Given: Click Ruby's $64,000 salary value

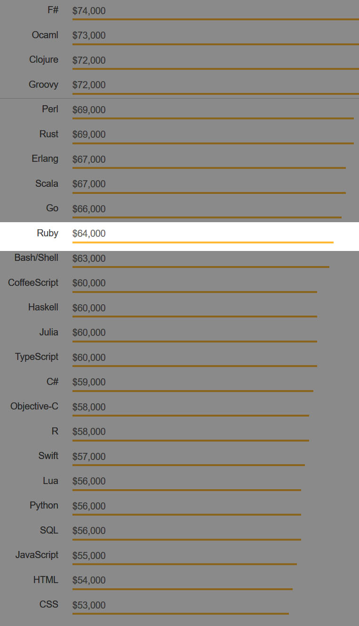Looking at the screenshot, I should click(89, 234).
